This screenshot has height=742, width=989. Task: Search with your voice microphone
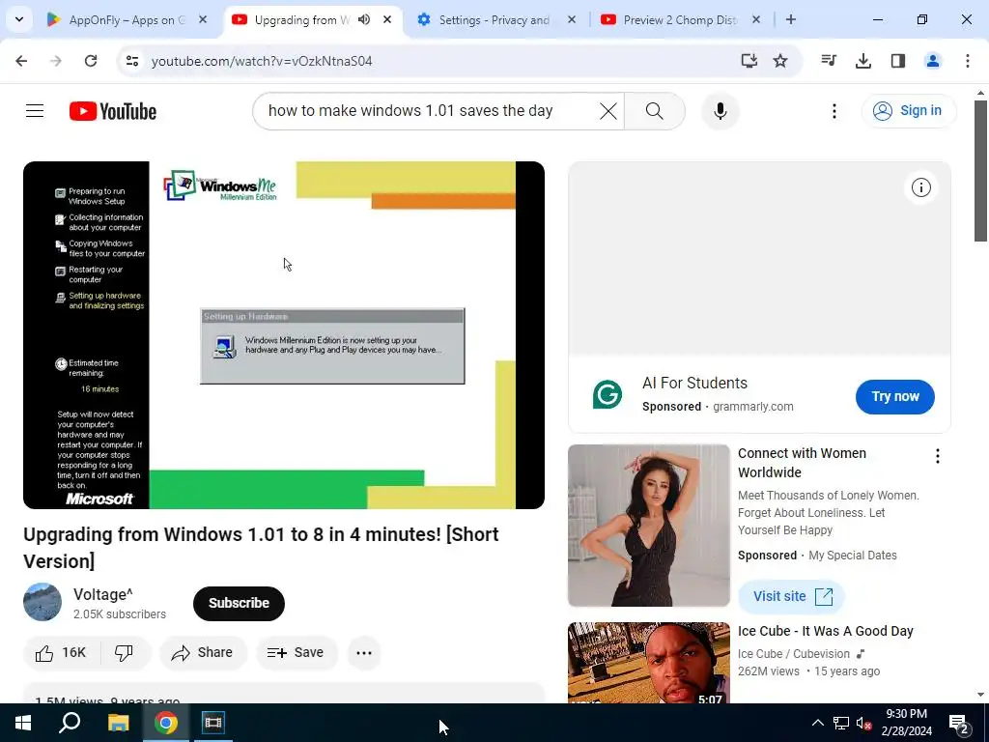720,111
